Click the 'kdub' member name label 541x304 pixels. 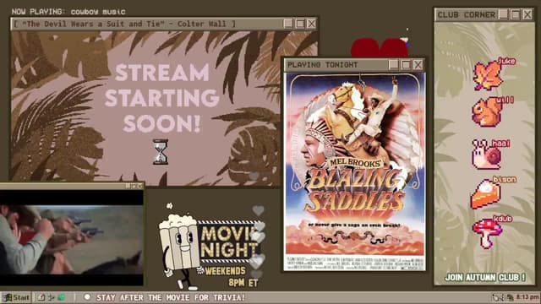click(502, 219)
